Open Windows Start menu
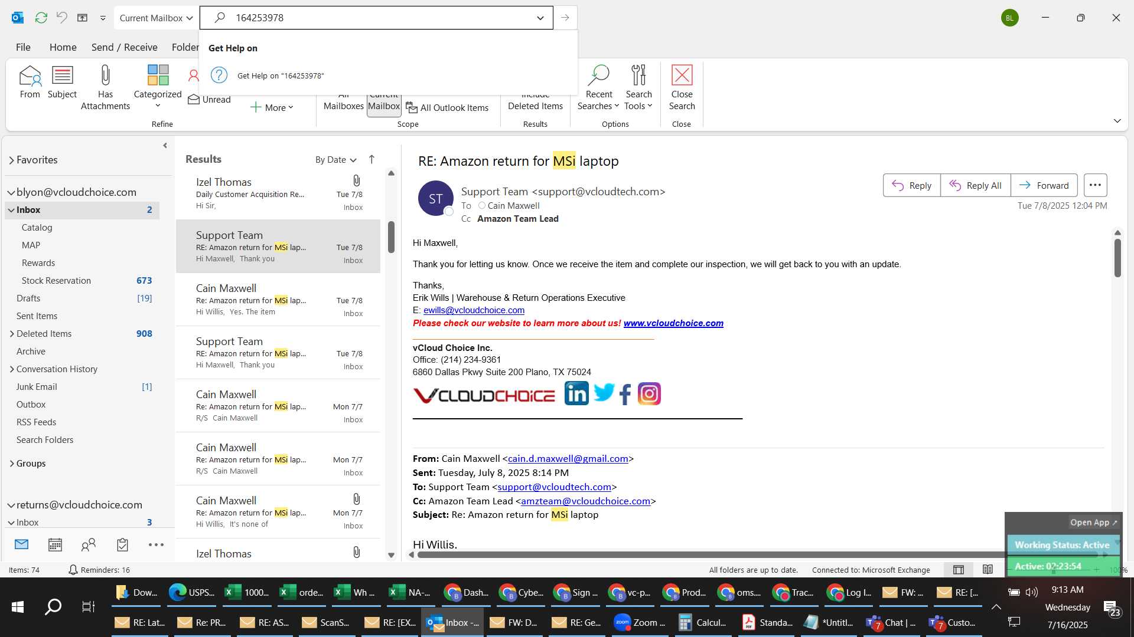 [18, 606]
